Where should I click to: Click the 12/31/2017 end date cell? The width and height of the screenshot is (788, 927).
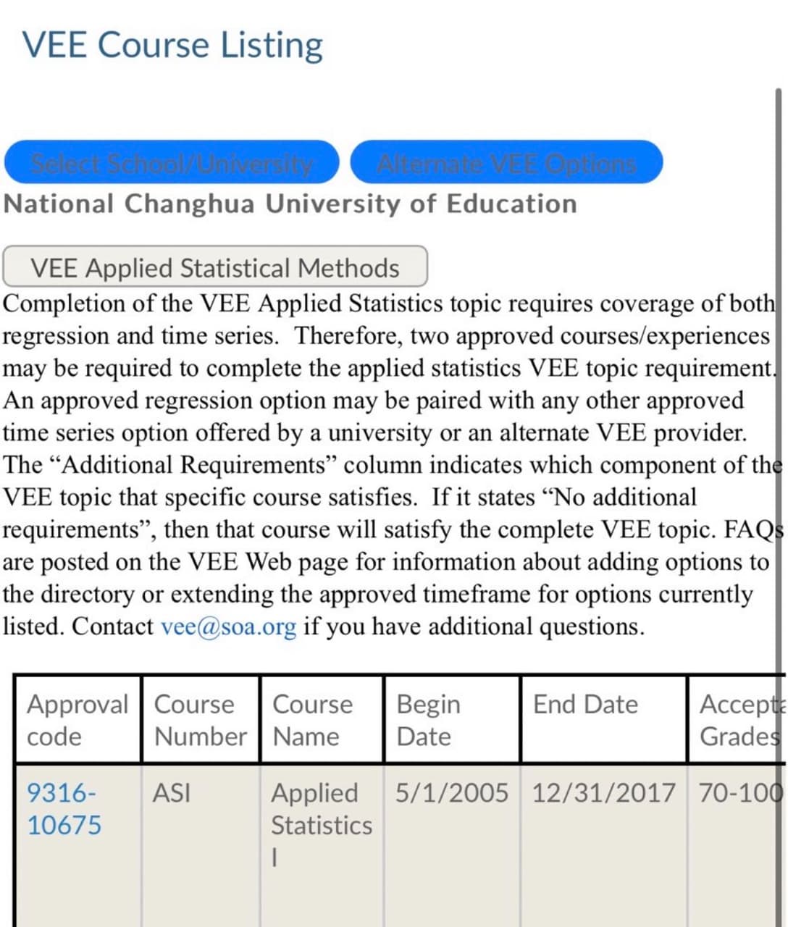(x=603, y=794)
